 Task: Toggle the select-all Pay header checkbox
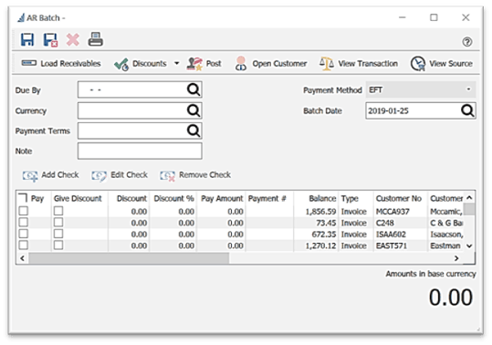pos(23,198)
